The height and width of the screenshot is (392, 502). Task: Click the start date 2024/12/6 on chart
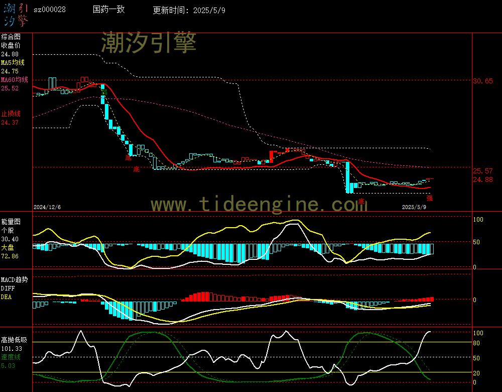click(x=47, y=207)
